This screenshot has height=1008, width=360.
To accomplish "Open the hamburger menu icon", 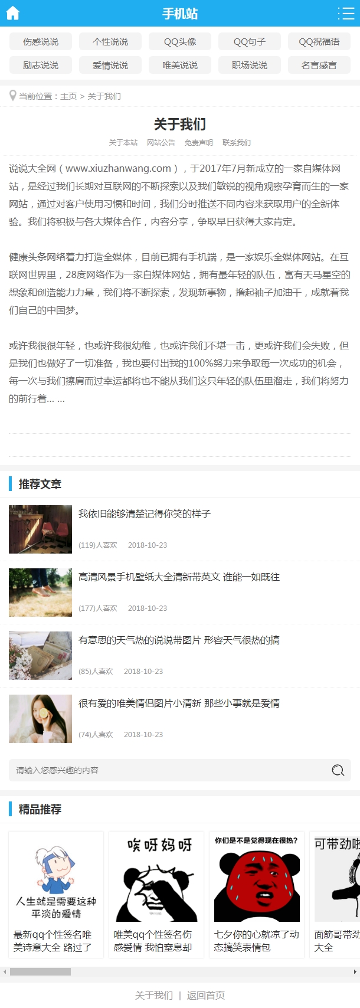I will (346, 13).
